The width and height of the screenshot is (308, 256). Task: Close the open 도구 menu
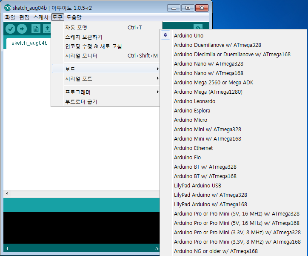[57, 17]
